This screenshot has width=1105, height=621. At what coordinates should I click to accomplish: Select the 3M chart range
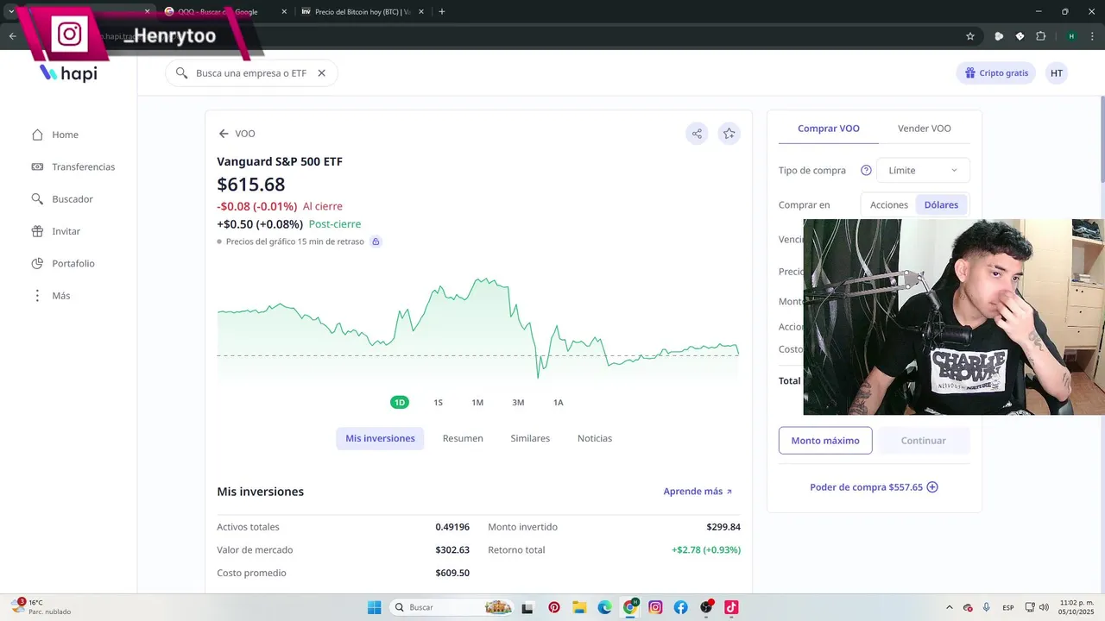point(518,403)
